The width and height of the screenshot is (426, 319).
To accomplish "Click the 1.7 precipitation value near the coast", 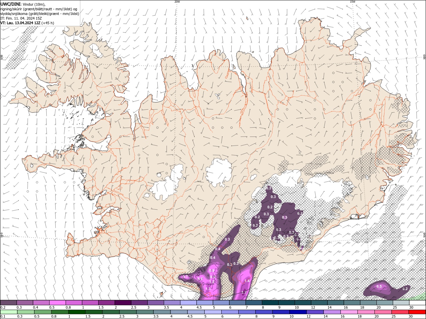I will pyautogui.click(x=244, y=293).
